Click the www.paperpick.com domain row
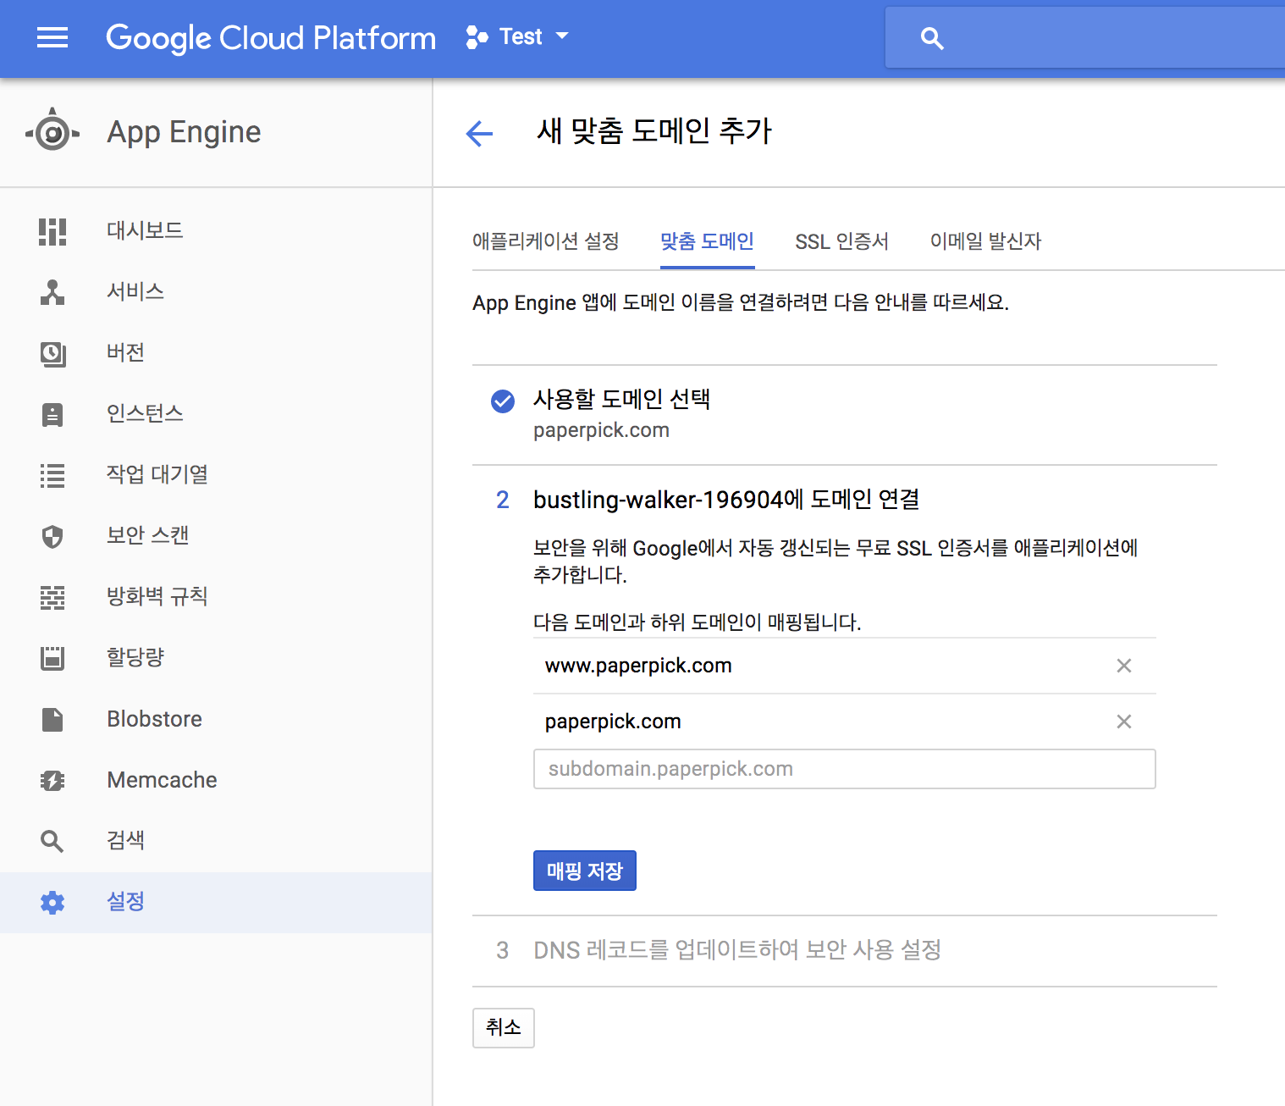1285x1106 pixels. point(845,666)
